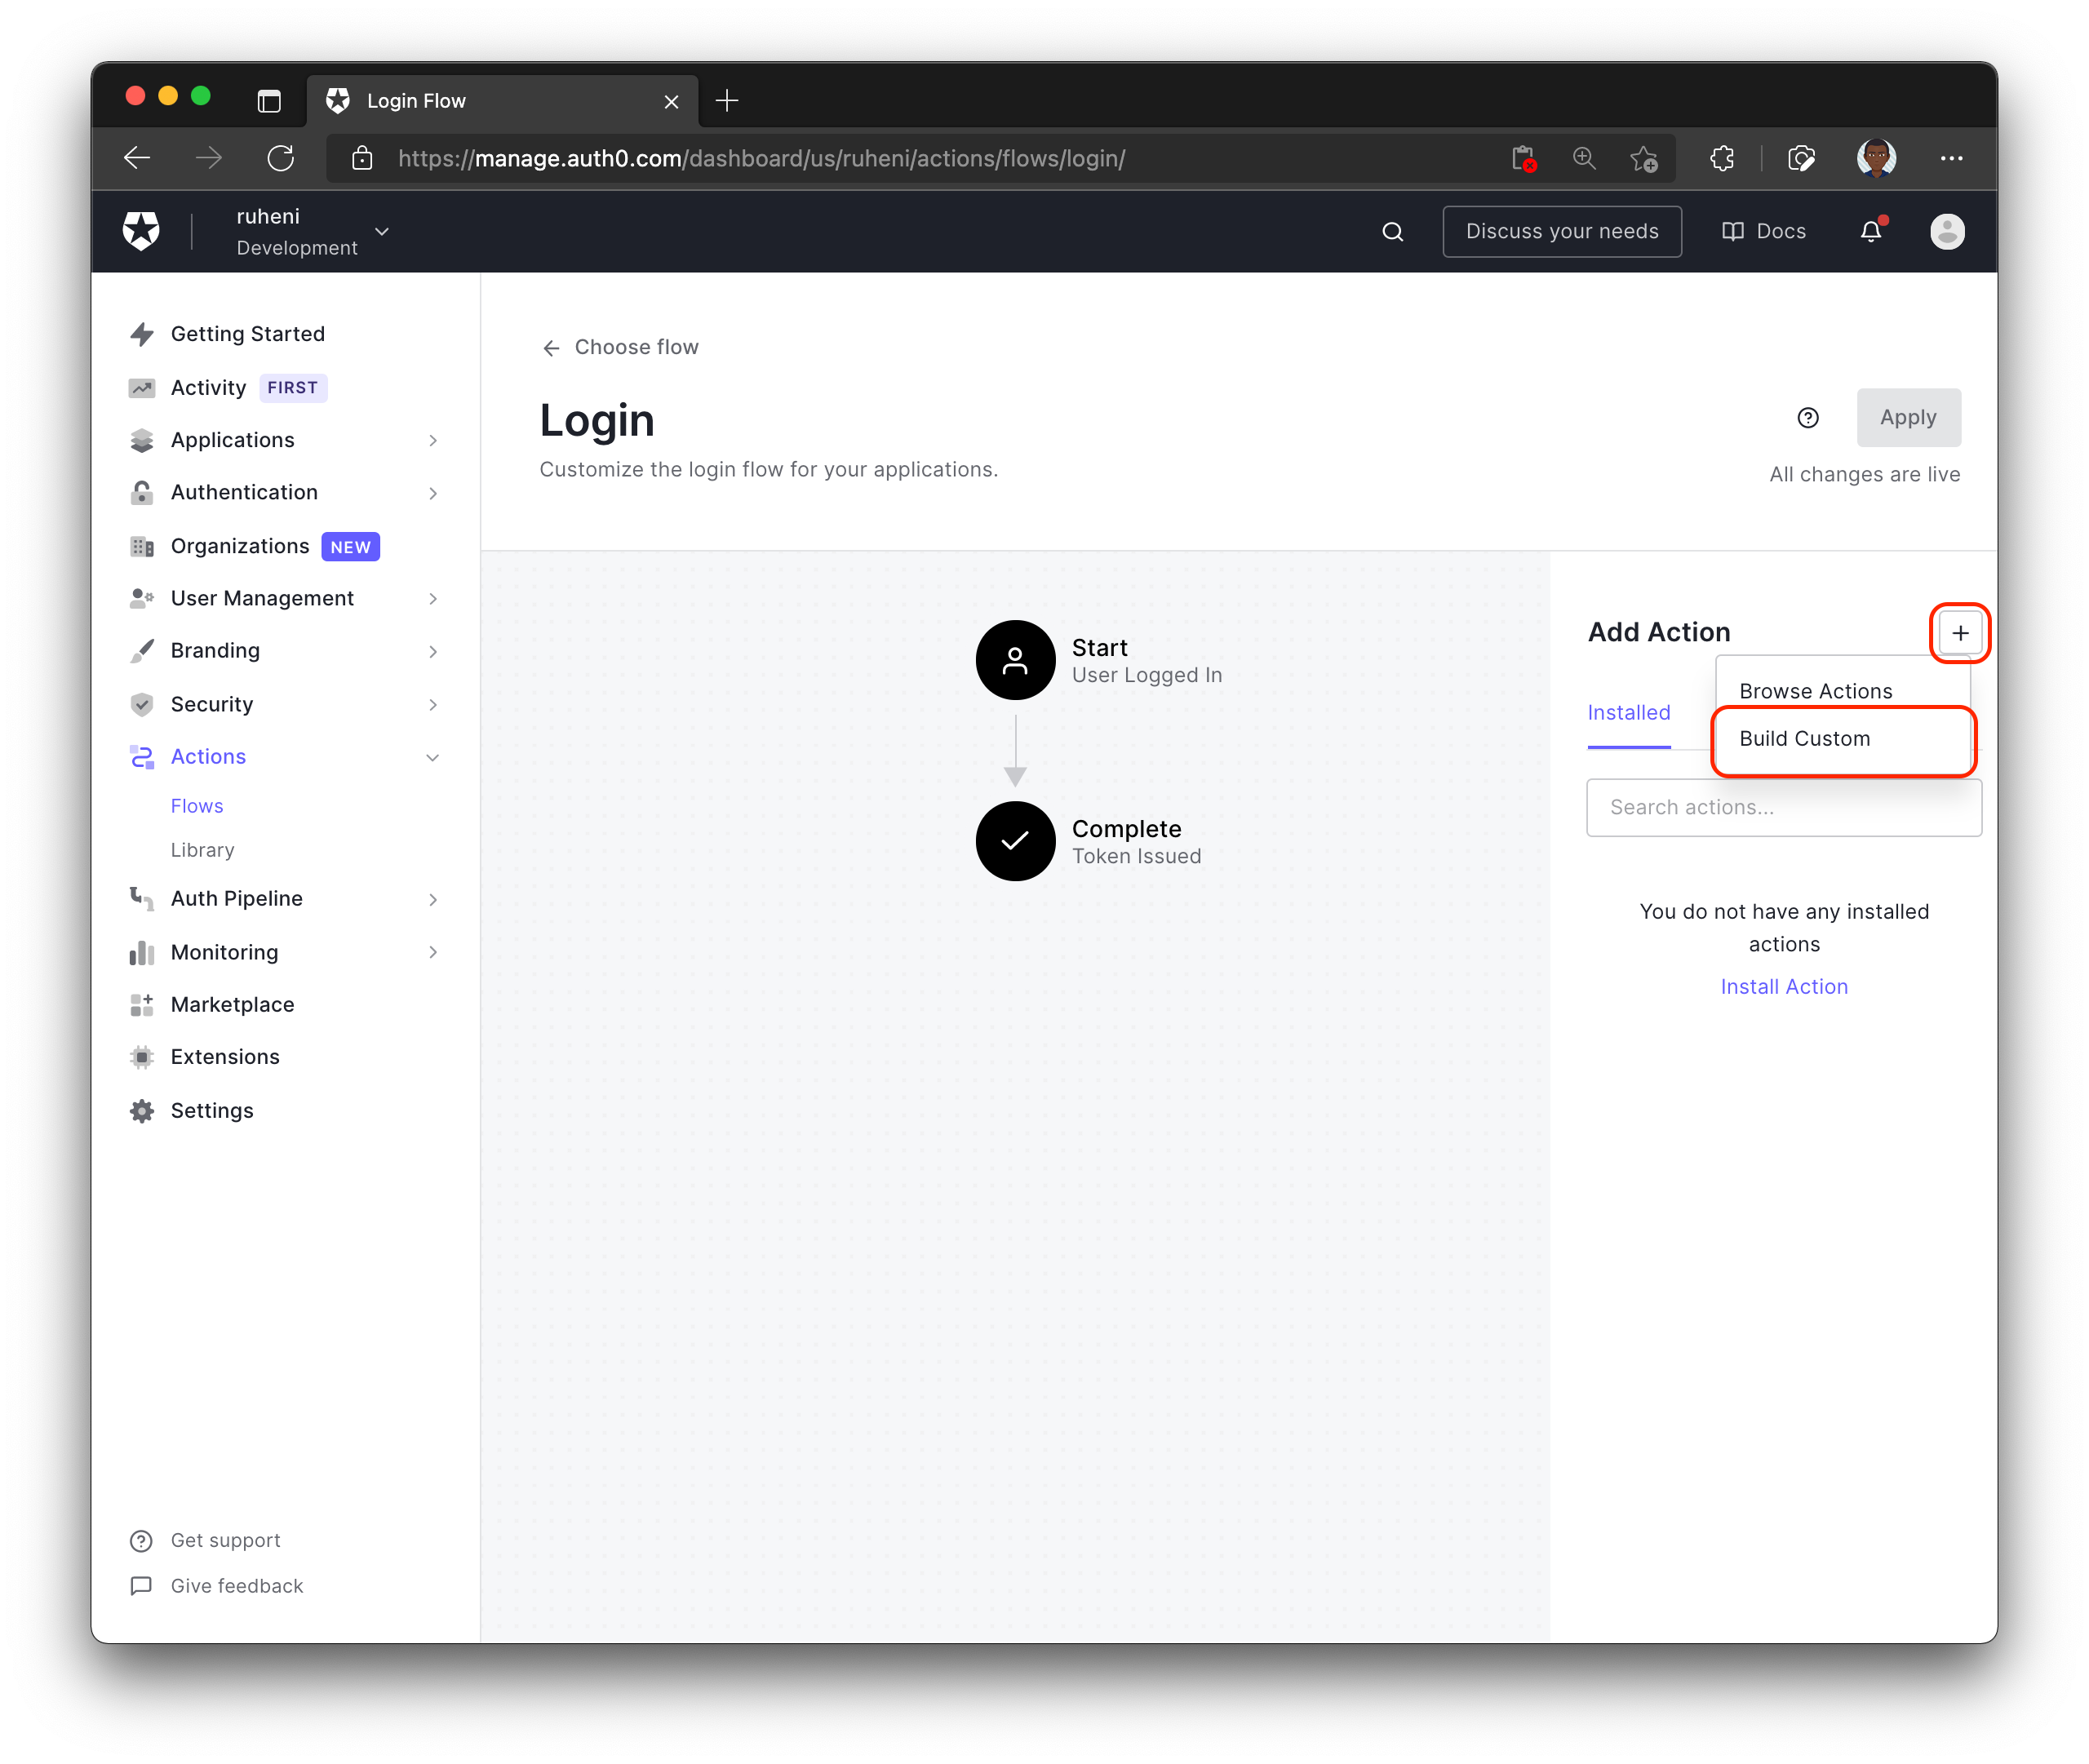Click the Install Action link
This screenshot has height=1764, width=2089.
click(x=1783, y=986)
